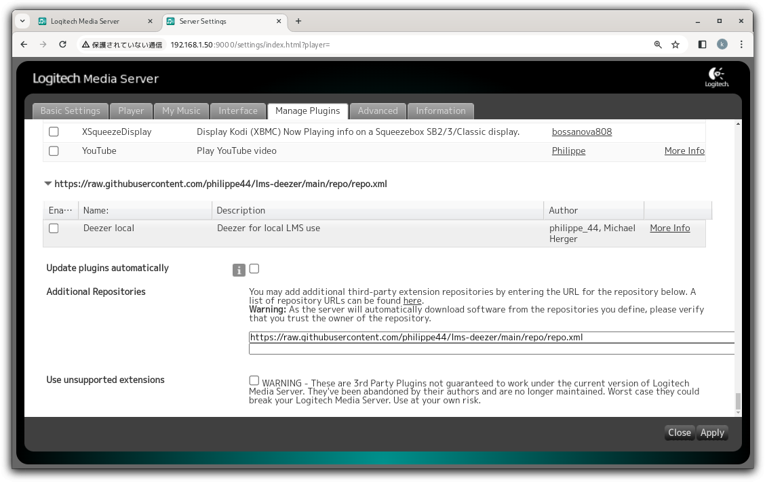Image resolution: width=765 pixels, height=482 pixels.
Task: Open the Philippe author link
Action: pos(568,150)
